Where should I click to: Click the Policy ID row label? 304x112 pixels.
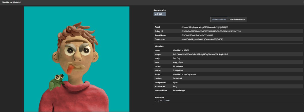(159, 31)
